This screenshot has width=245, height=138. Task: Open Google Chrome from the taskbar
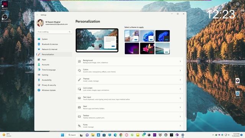(x=121, y=135)
